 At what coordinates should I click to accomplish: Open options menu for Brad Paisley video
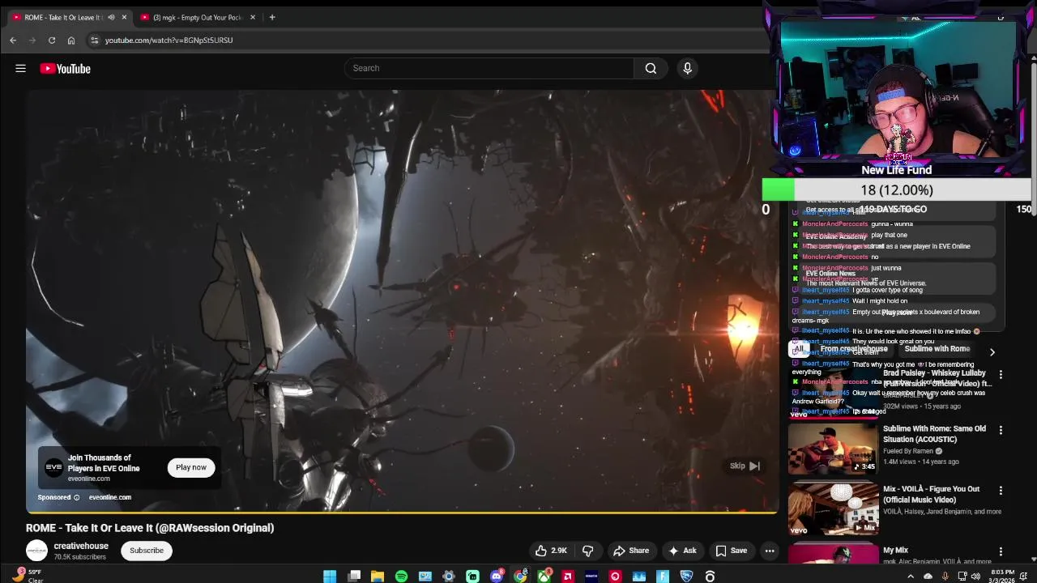[1001, 375]
